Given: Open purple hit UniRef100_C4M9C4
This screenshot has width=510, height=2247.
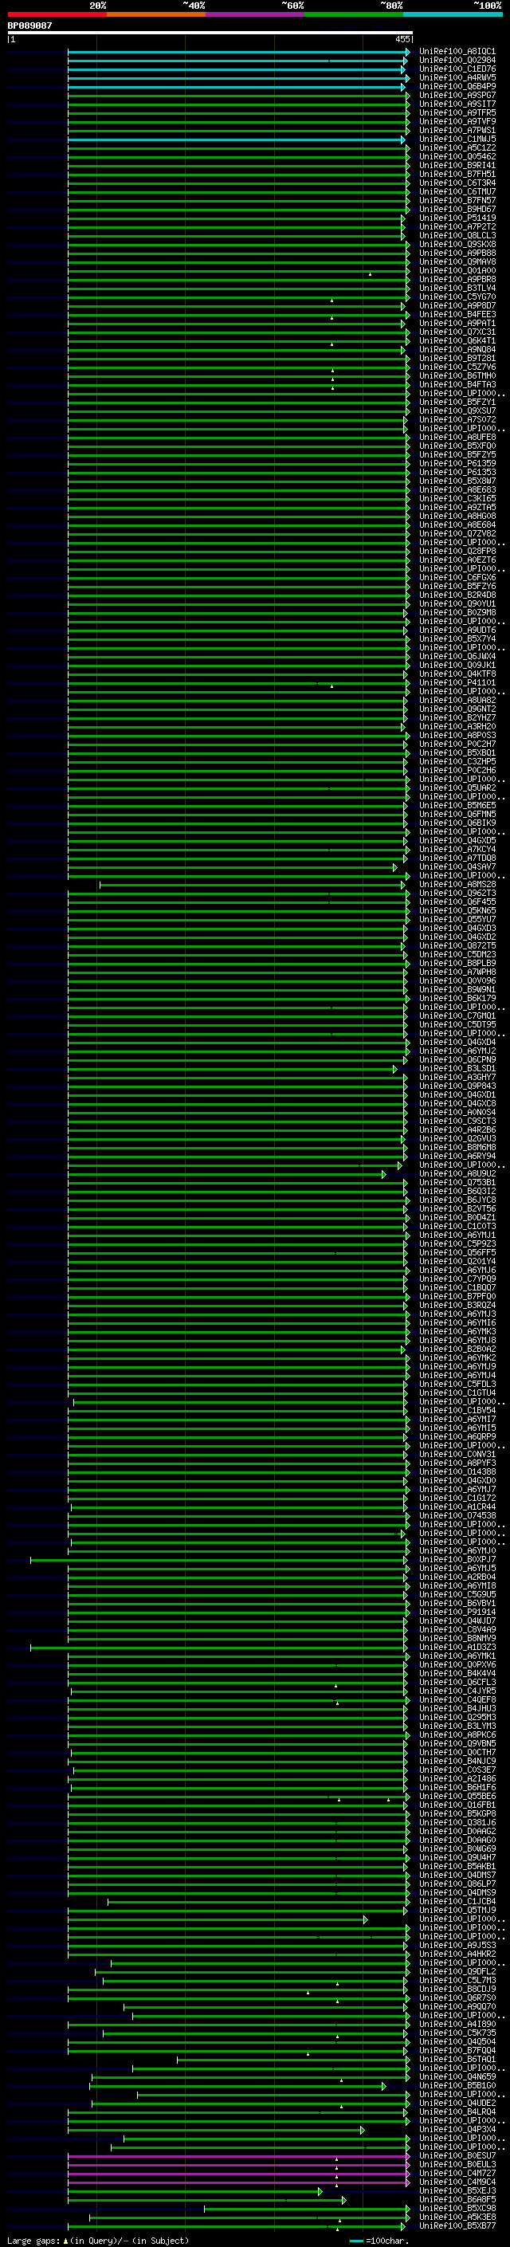Looking at the screenshot, I should tap(457, 2182).
